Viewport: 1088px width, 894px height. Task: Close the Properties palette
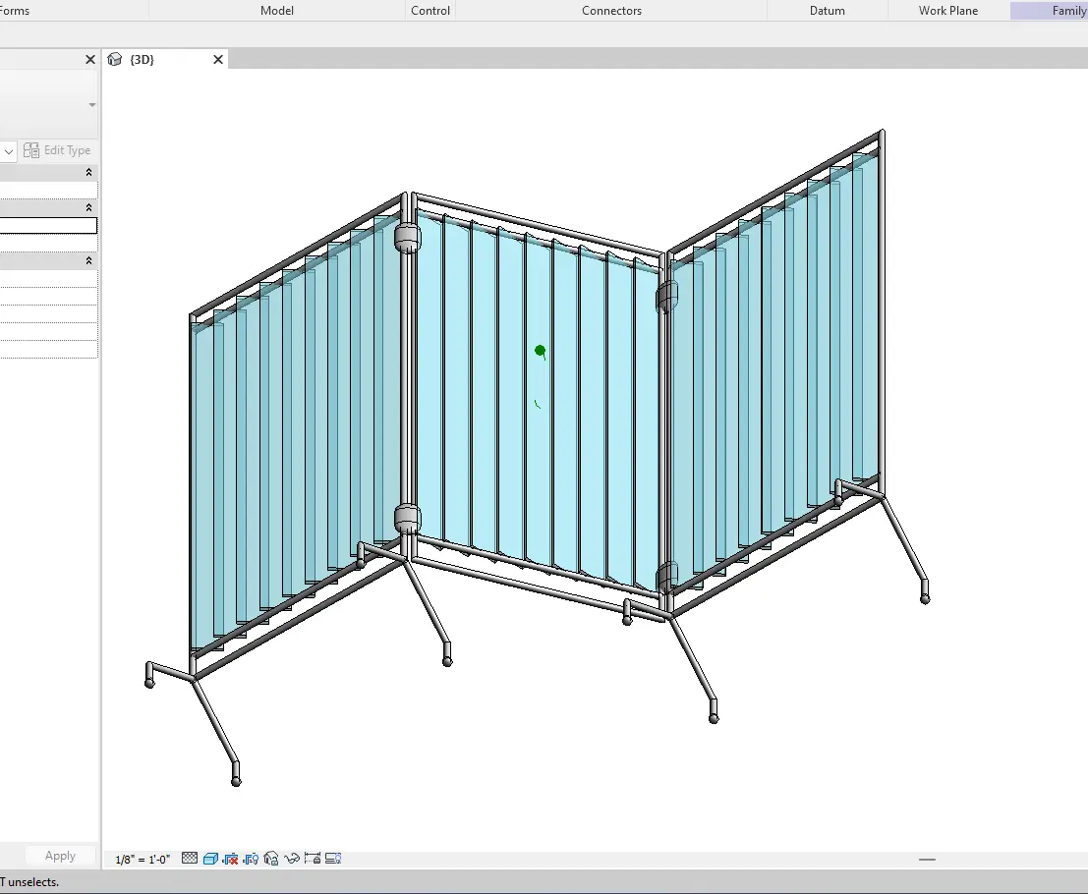pyautogui.click(x=89, y=60)
